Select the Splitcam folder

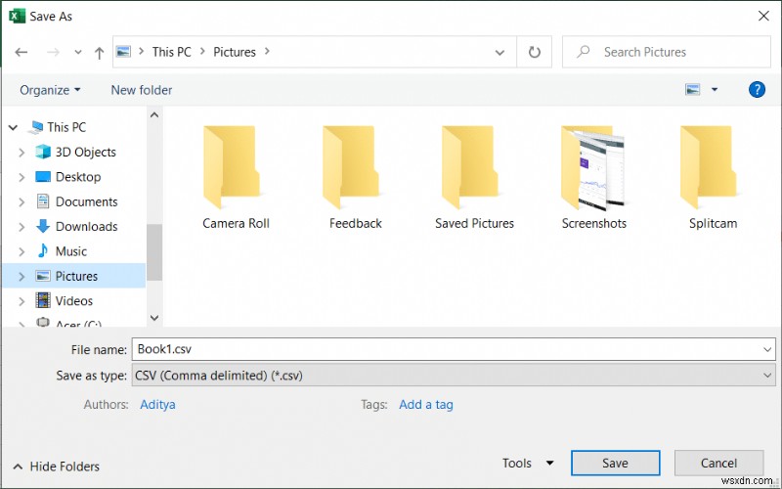(x=713, y=178)
